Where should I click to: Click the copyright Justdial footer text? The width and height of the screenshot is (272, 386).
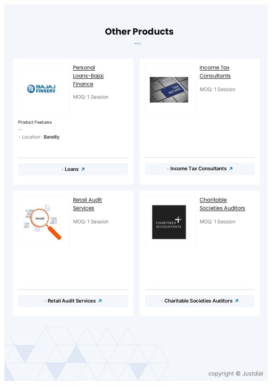[x=235, y=373]
